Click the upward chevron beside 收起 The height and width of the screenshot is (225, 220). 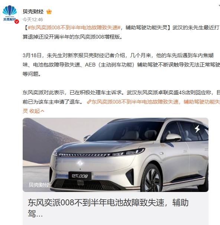(42, 111)
